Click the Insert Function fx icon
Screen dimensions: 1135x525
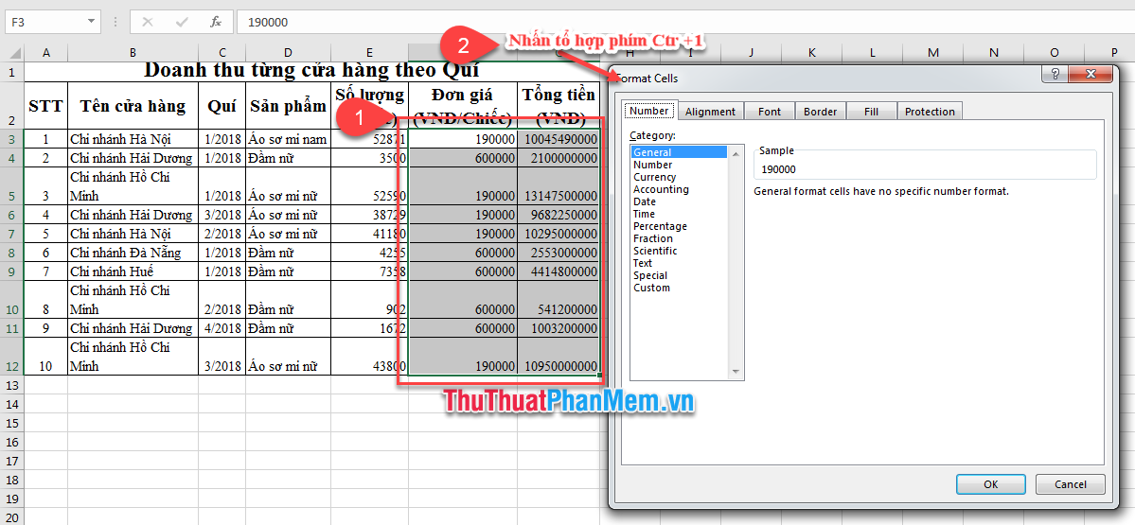pyautogui.click(x=216, y=22)
